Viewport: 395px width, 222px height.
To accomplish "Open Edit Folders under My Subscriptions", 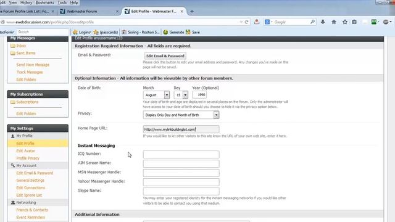I will coord(26,113).
